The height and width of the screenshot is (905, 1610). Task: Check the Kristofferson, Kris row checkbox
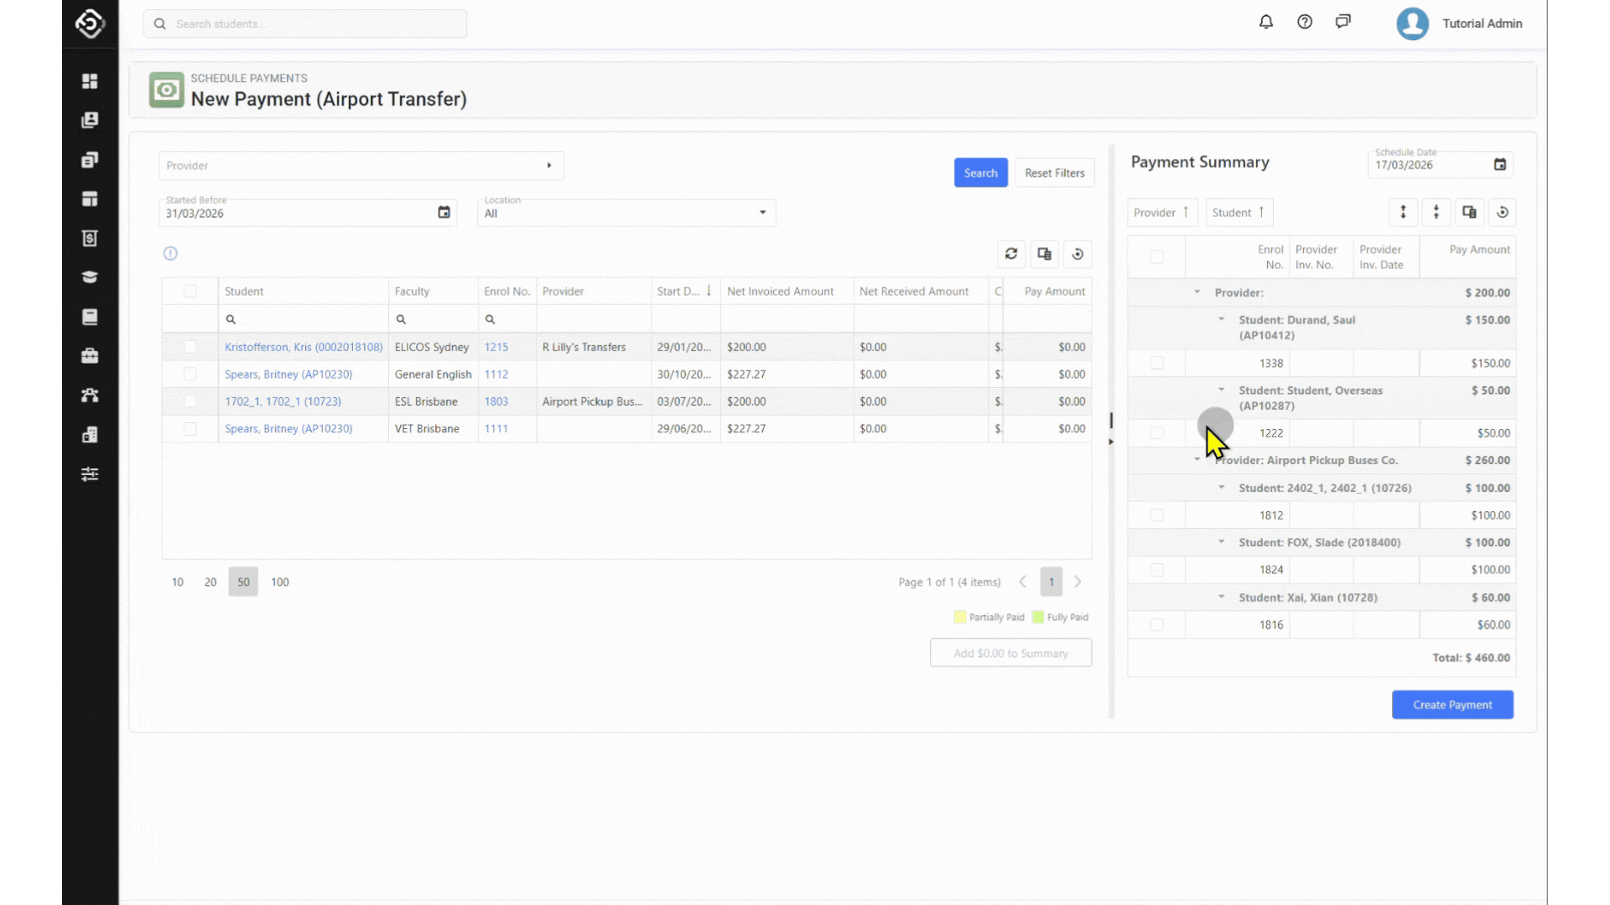(x=190, y=347)
